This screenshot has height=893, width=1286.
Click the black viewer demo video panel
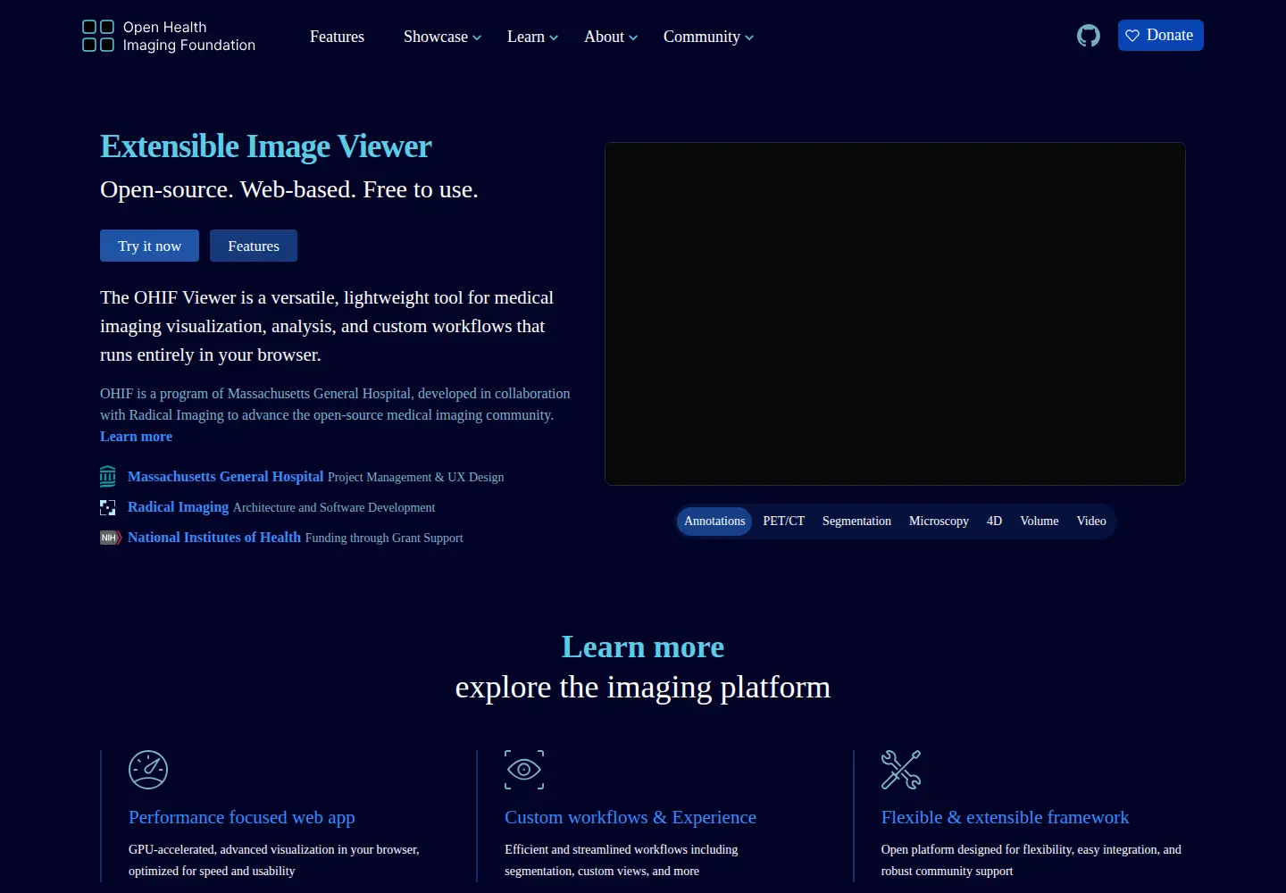pyautogui.click(x=895, y=314)
